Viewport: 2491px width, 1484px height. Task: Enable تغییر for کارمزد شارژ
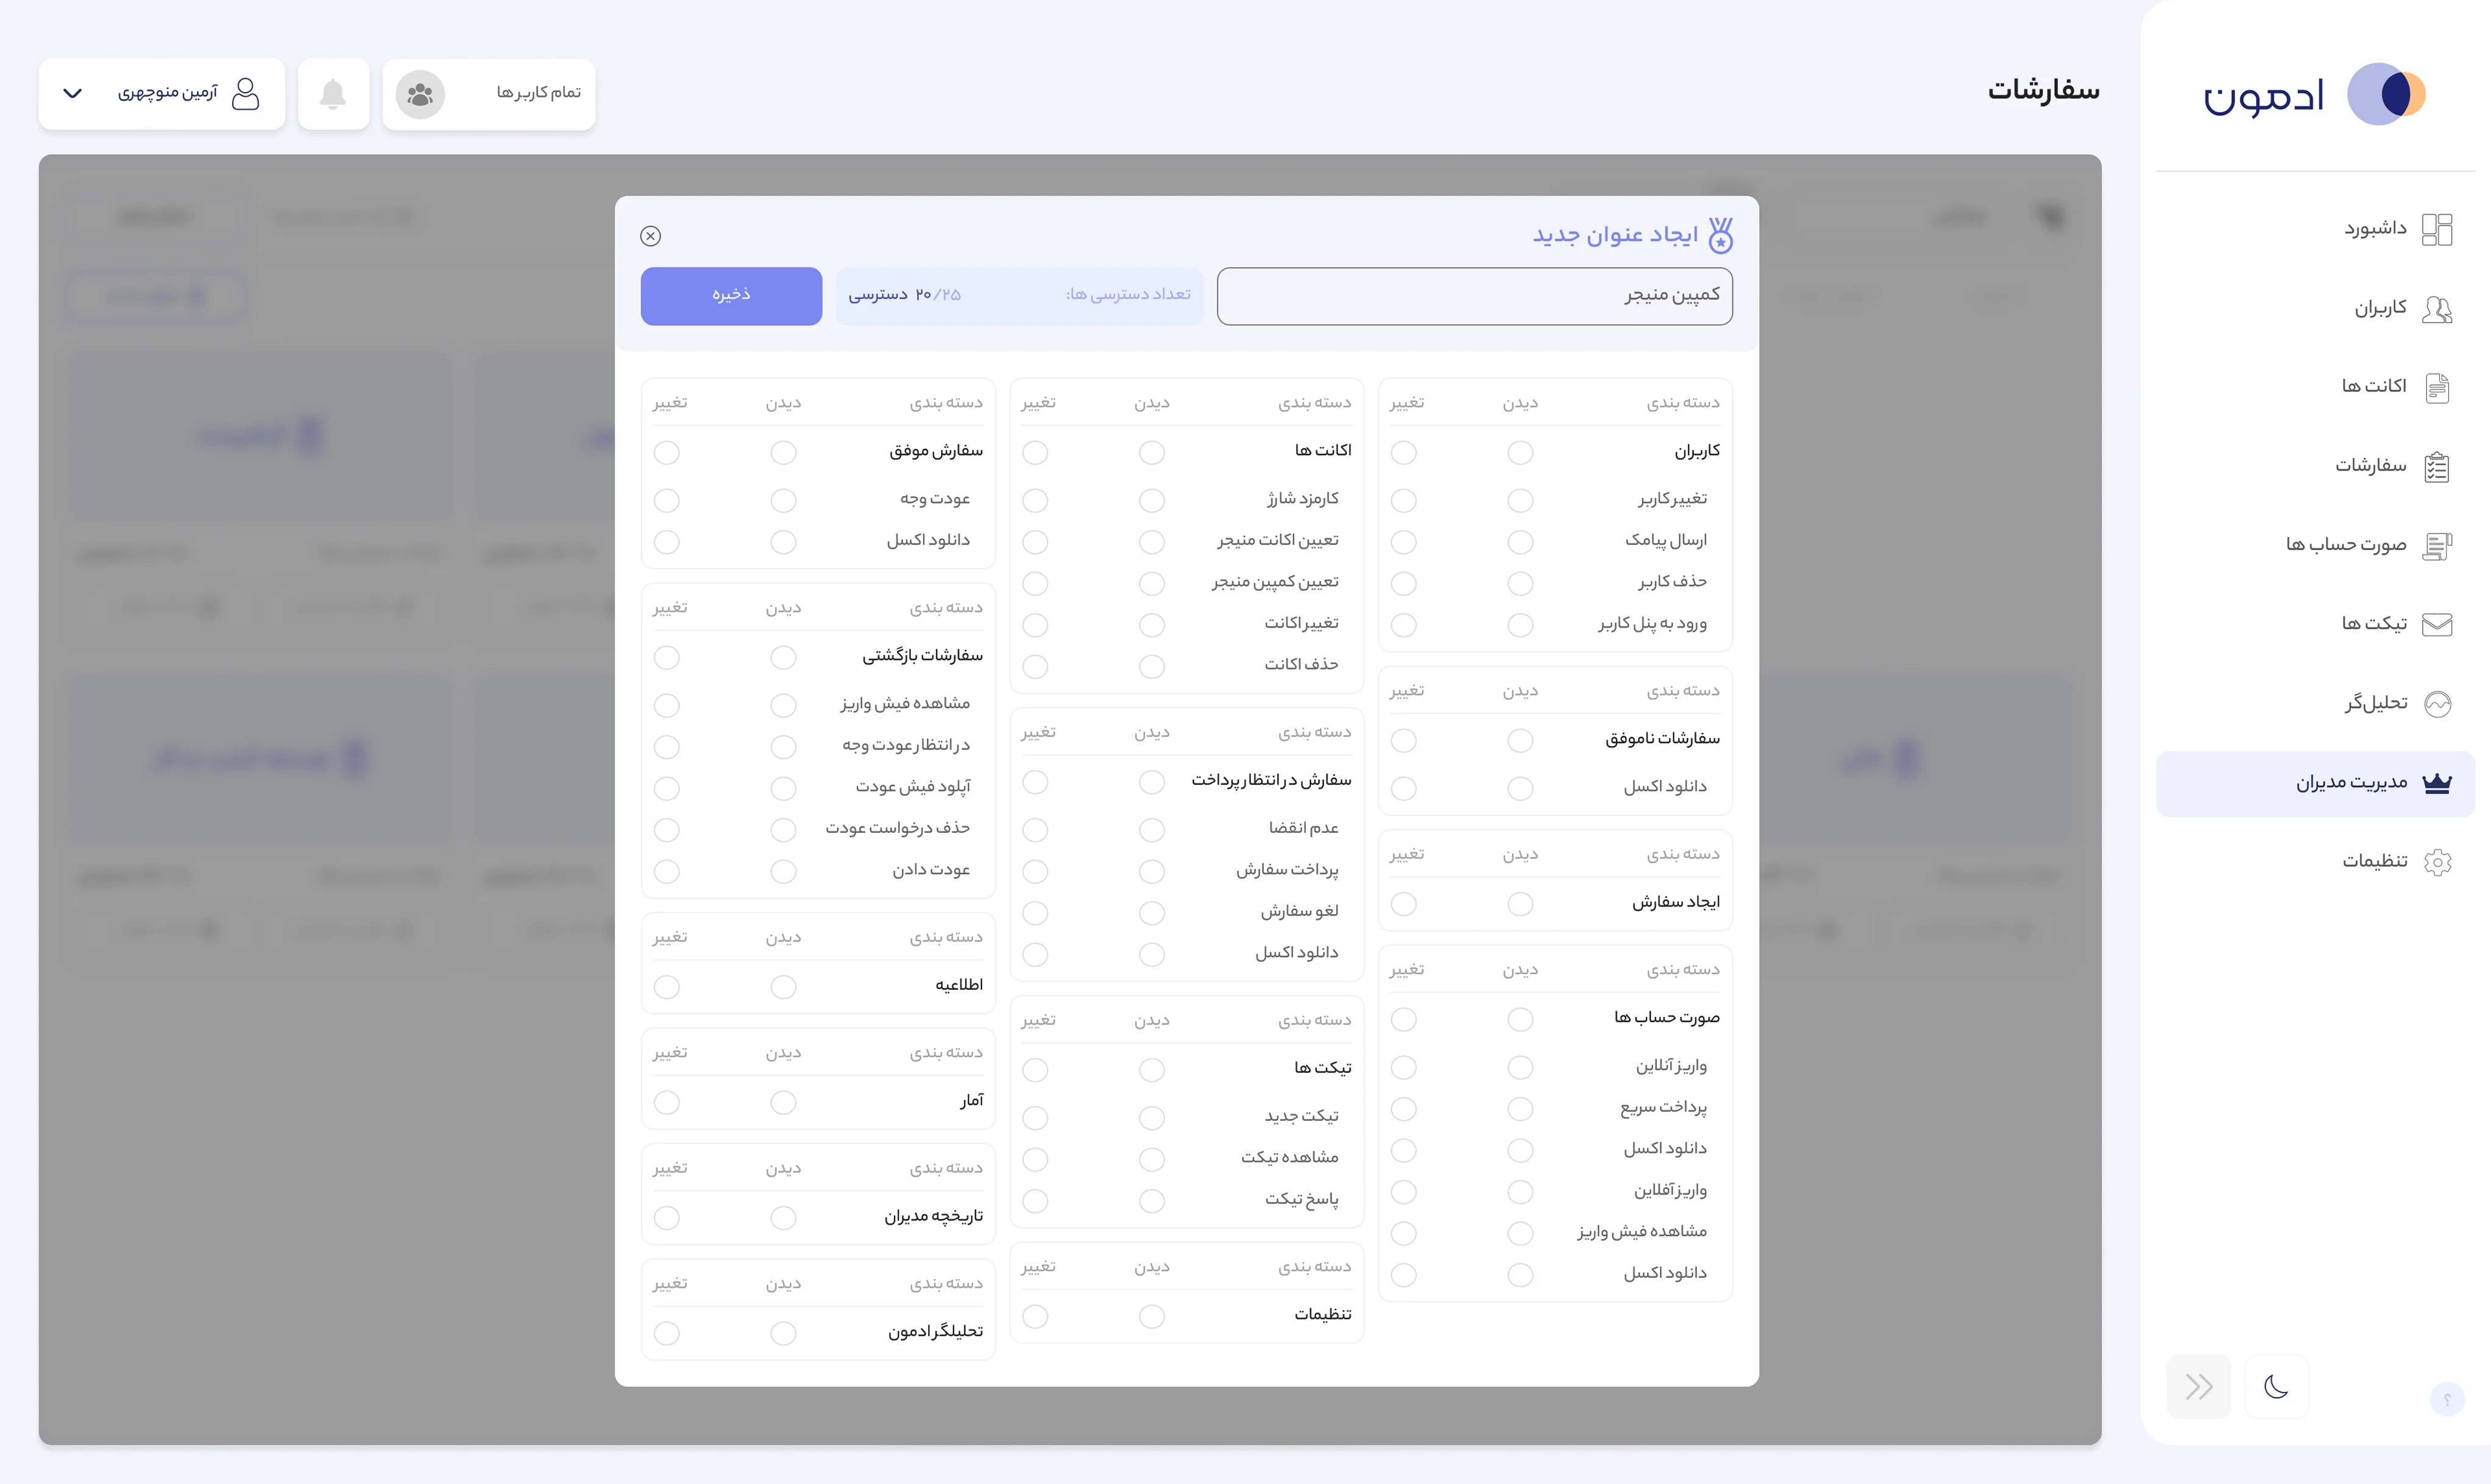1035,500
